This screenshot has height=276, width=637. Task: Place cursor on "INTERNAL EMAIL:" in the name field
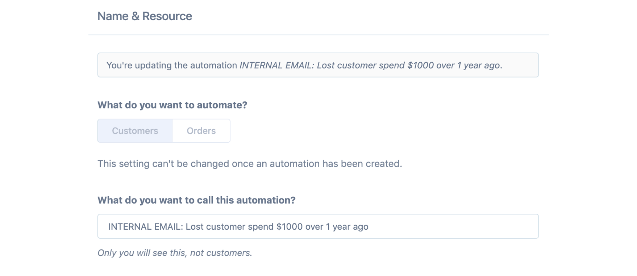point(146,227)
